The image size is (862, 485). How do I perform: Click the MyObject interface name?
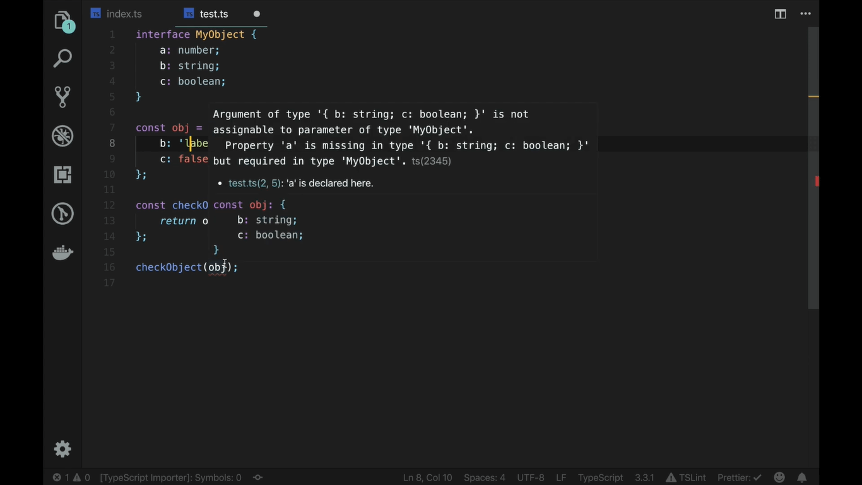pos(220,35)
